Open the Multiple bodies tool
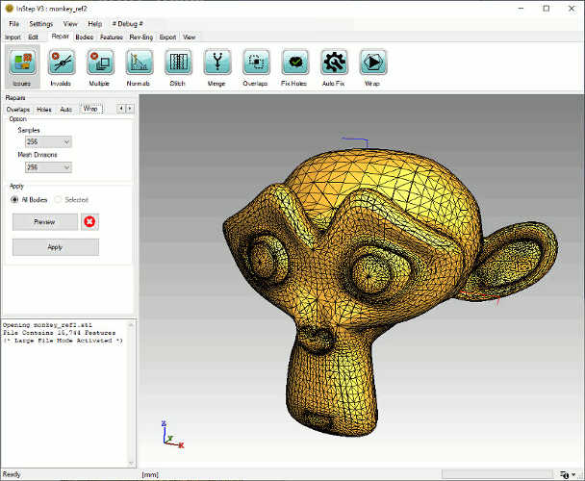 click(99, 63)
